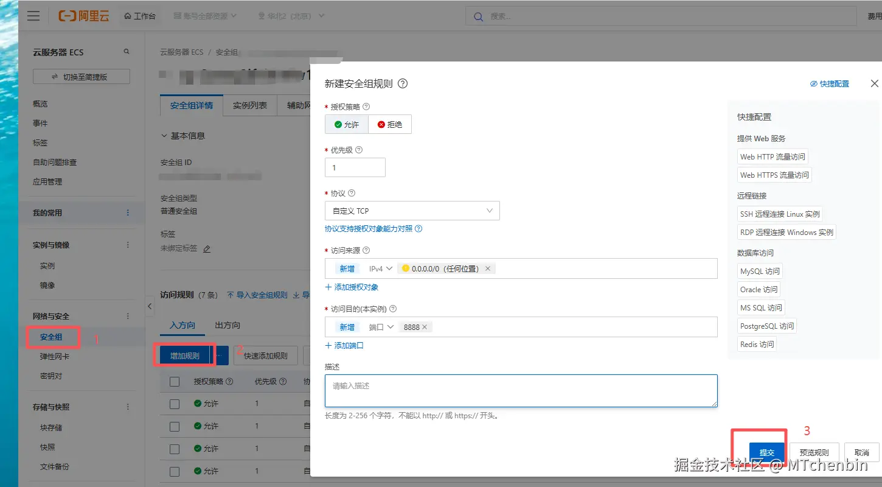Screen dimensions: 882x487
Task: Click the 描述 text area
Action: 521,391
